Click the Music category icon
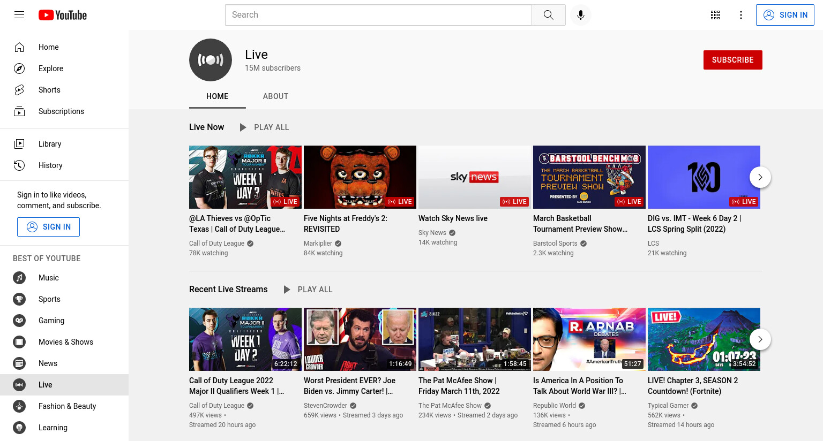This screenshot has width=823, height=441. pos(19,278)
